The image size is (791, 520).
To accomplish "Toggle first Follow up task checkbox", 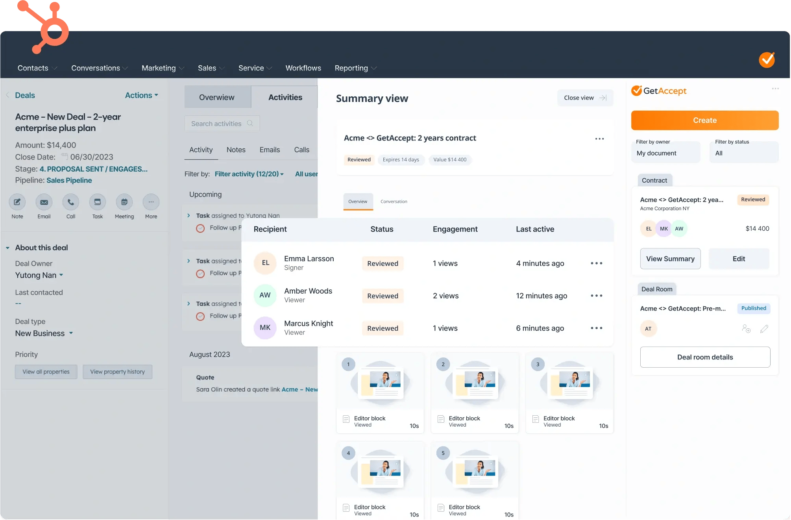I will pos(200,228).
